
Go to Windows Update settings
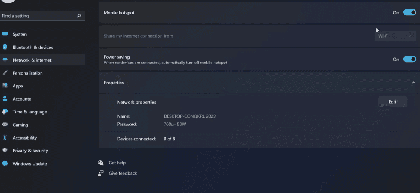pos(29,164)
